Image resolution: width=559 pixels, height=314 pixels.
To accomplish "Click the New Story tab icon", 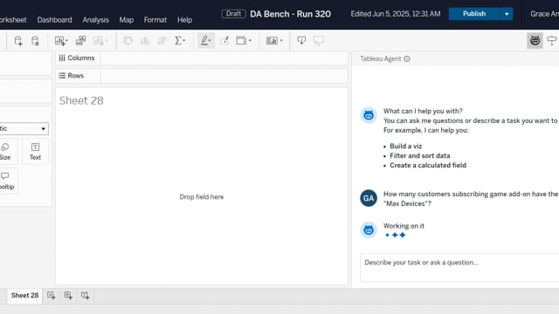I will (x=86, y=296).
